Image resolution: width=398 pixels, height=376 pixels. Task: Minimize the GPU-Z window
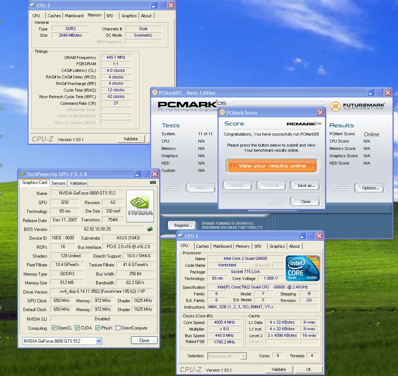(137, 174)
